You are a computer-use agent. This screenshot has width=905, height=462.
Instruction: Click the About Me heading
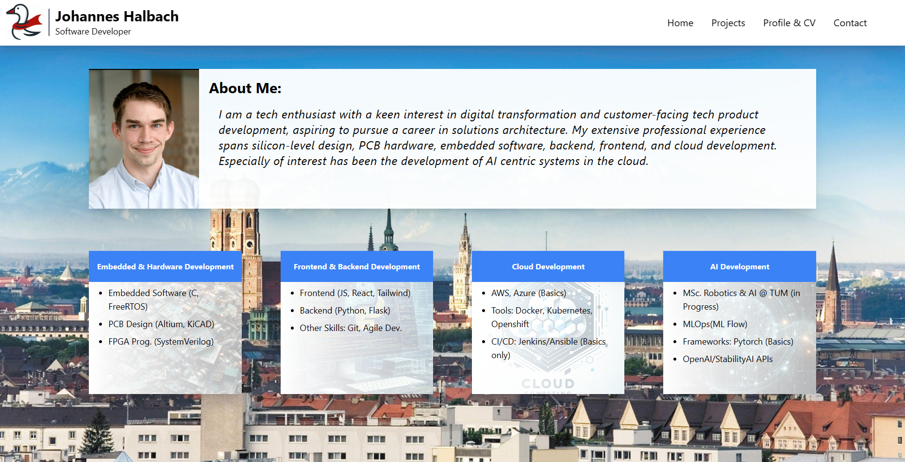tap(245, 88)
